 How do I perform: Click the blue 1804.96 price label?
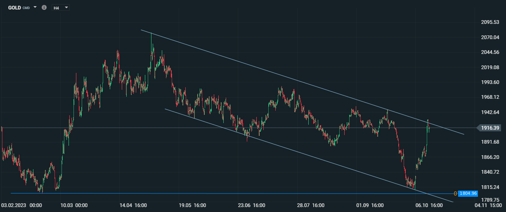468,193
